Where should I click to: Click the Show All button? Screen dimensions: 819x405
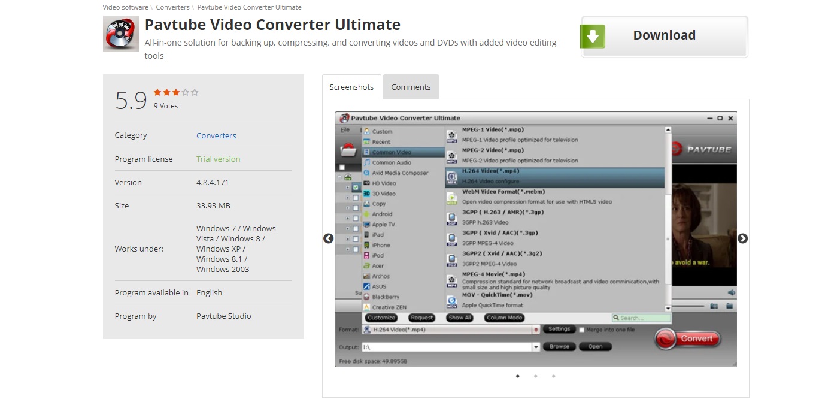pyautogui.click(x=460, y=318)
